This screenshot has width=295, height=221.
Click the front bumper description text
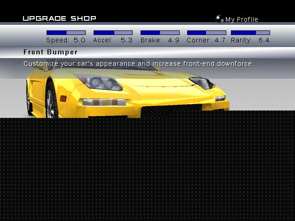[138, 64]
